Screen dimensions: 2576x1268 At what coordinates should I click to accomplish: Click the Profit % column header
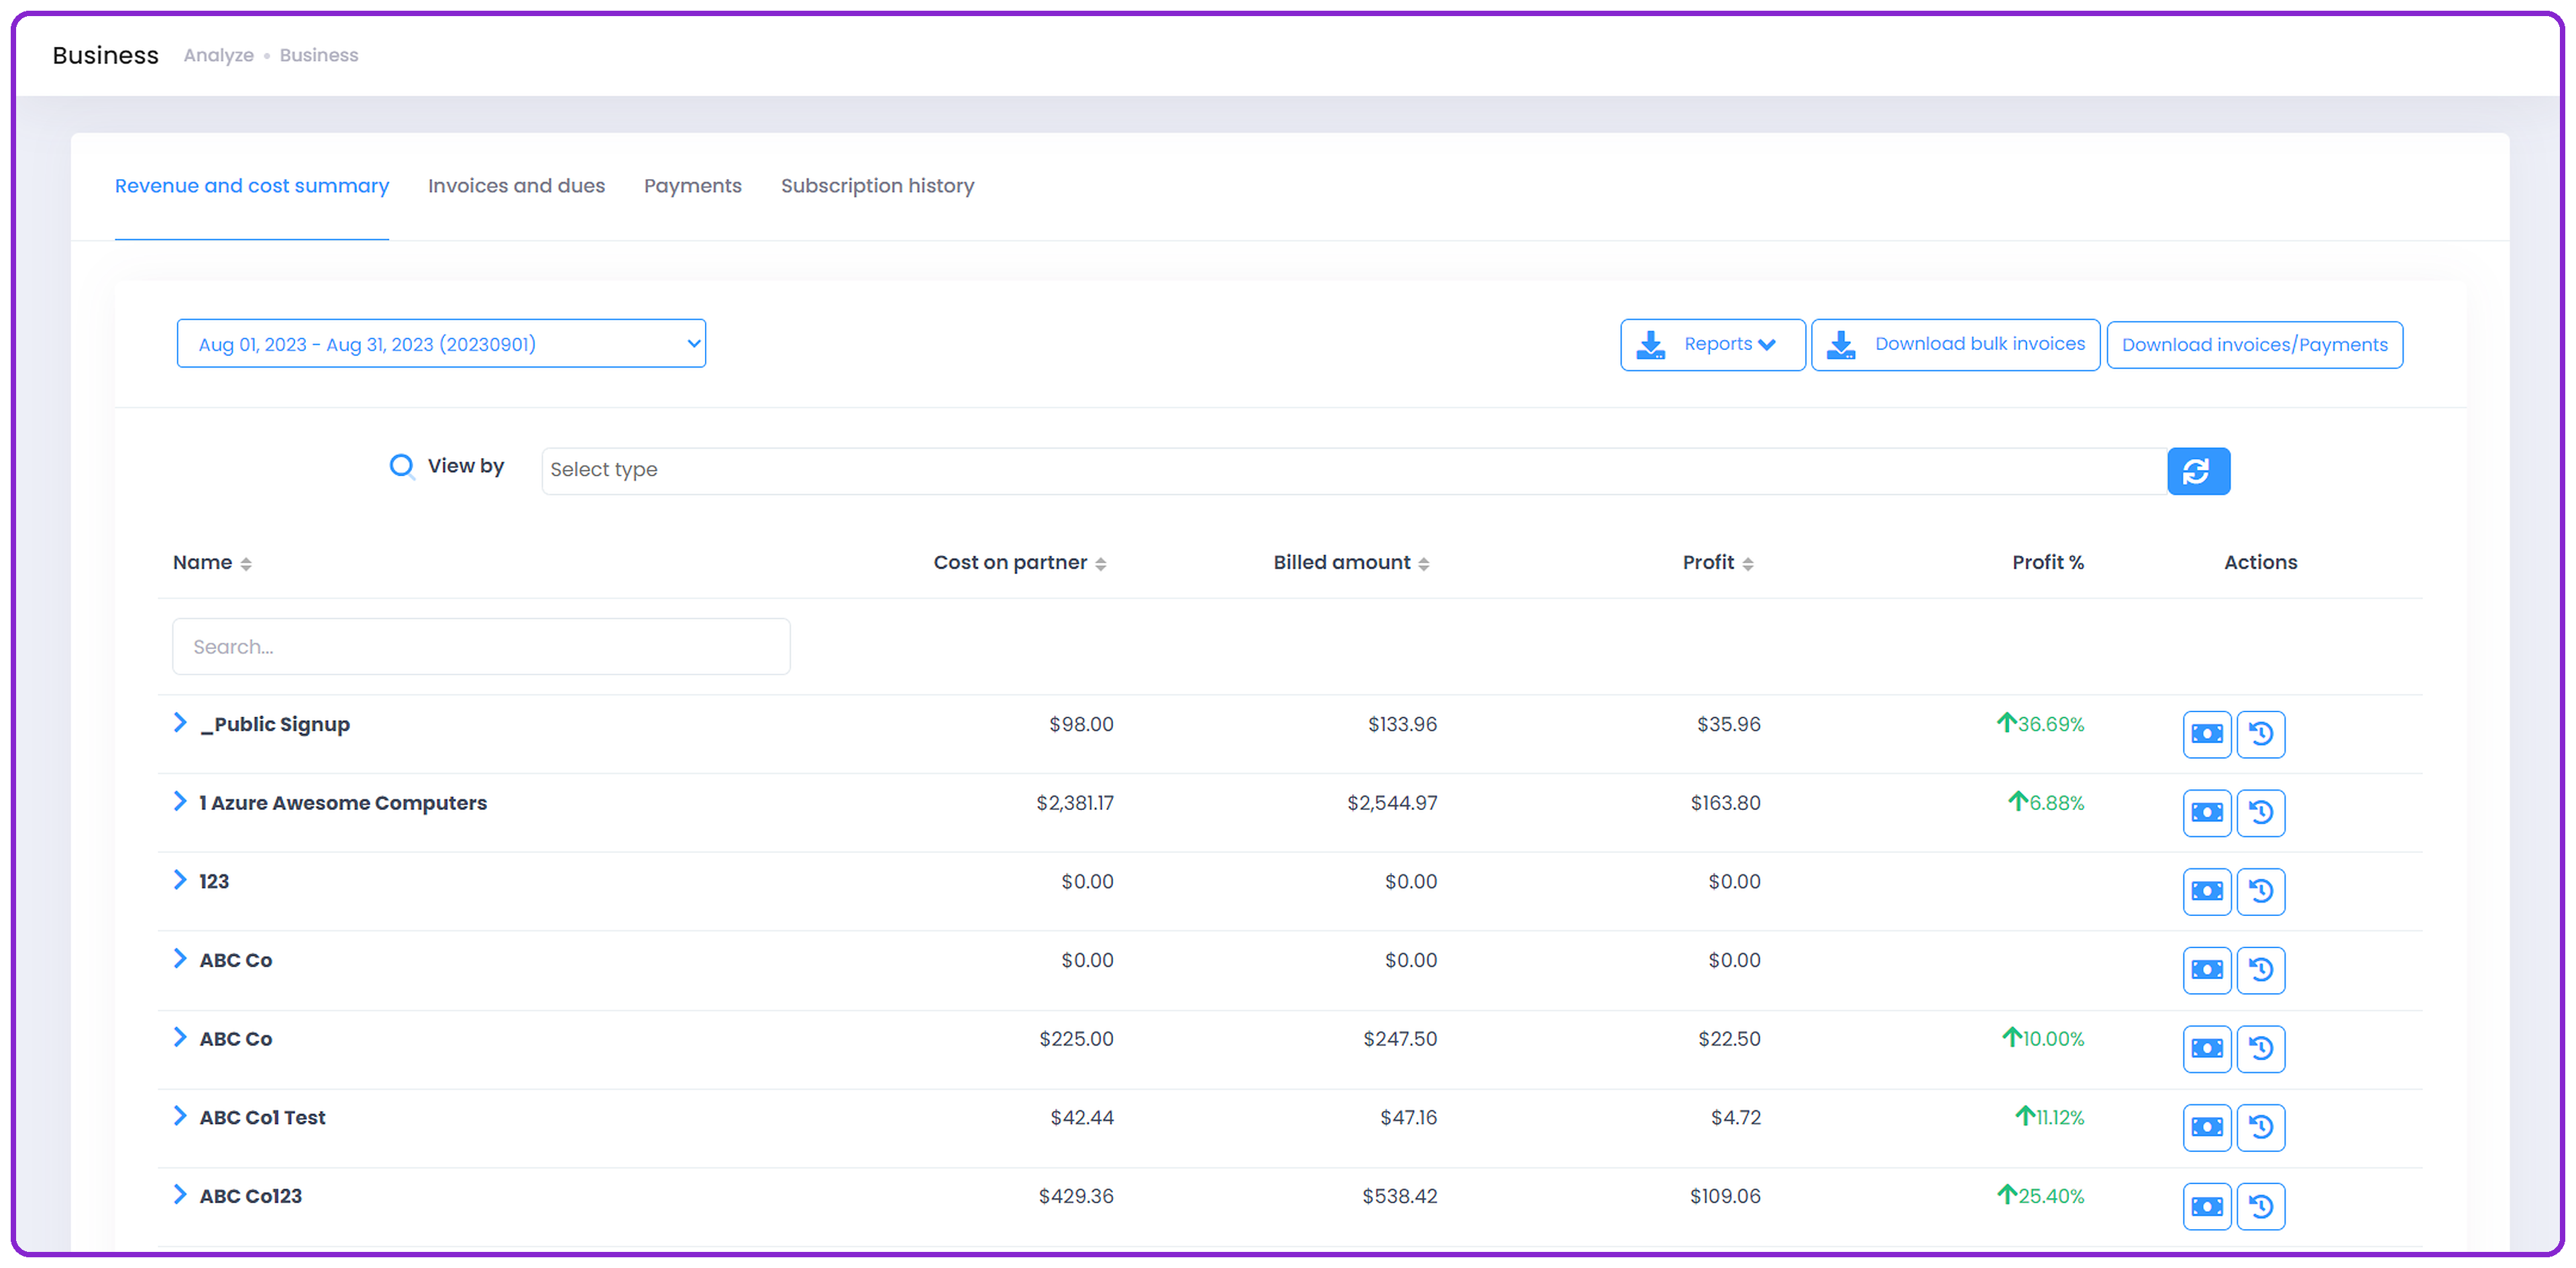(x=2048, y=563)
